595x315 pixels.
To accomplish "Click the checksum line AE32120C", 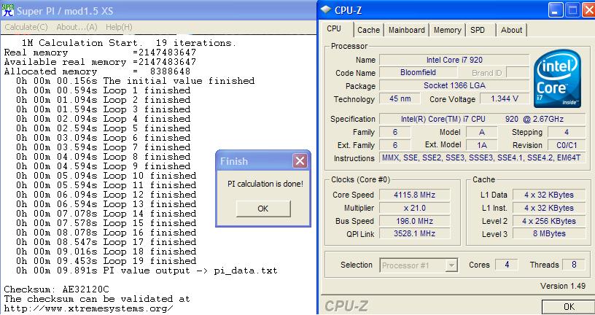I will [57, 289].
